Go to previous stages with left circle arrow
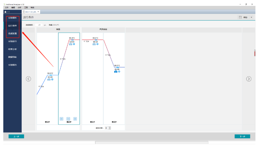This screenshot has width=258, height=149. pos(29,79)
